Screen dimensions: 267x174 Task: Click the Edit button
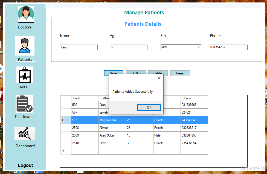click(136, 73)
